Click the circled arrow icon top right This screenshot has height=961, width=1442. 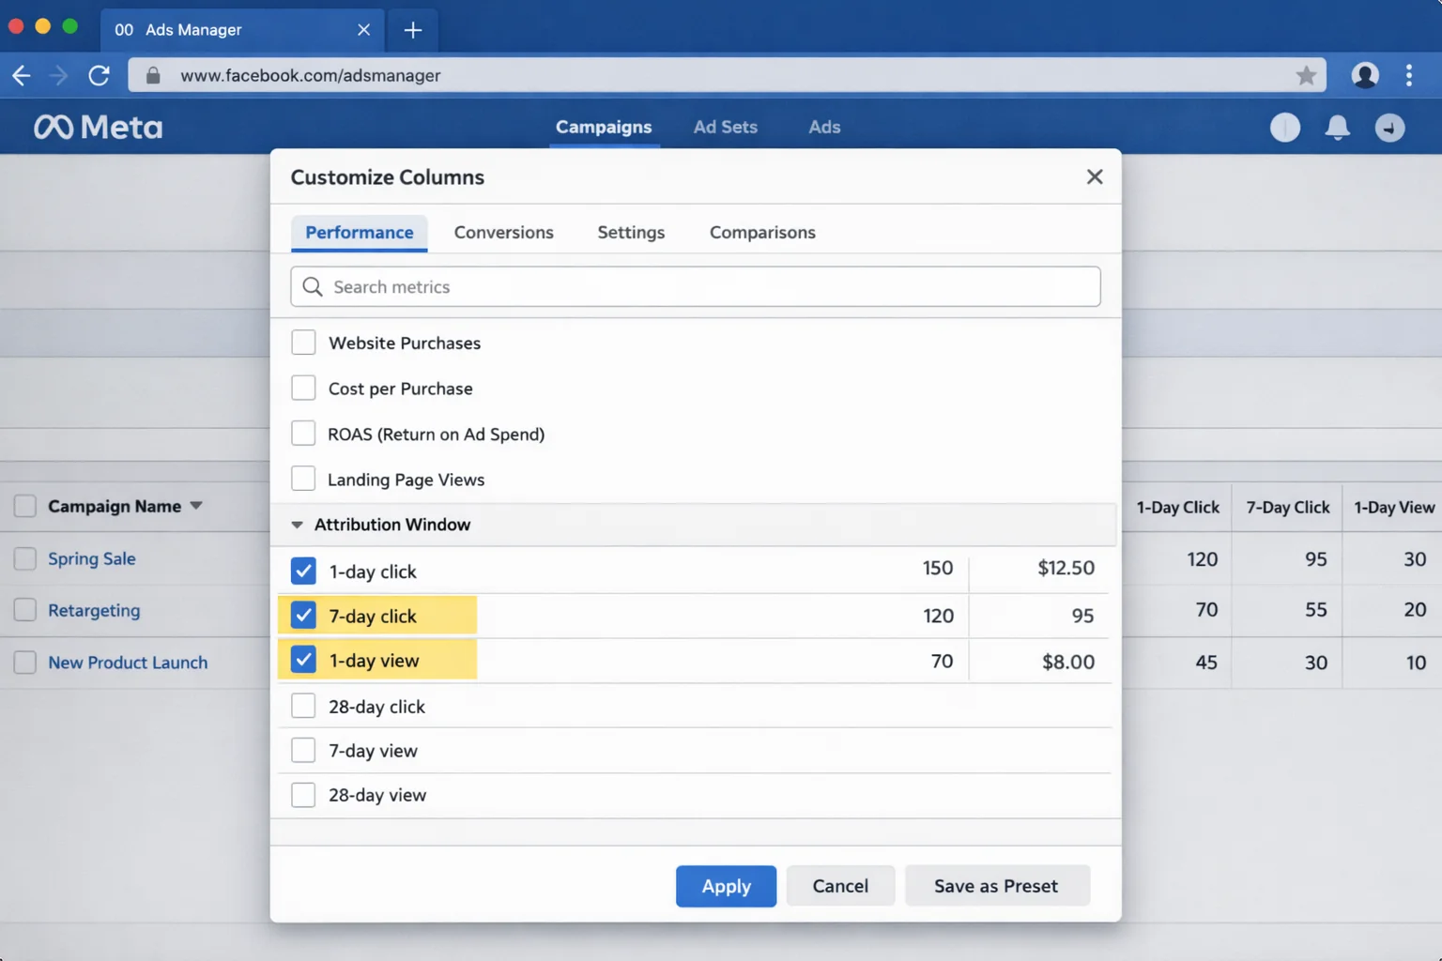pos(1390,128)
